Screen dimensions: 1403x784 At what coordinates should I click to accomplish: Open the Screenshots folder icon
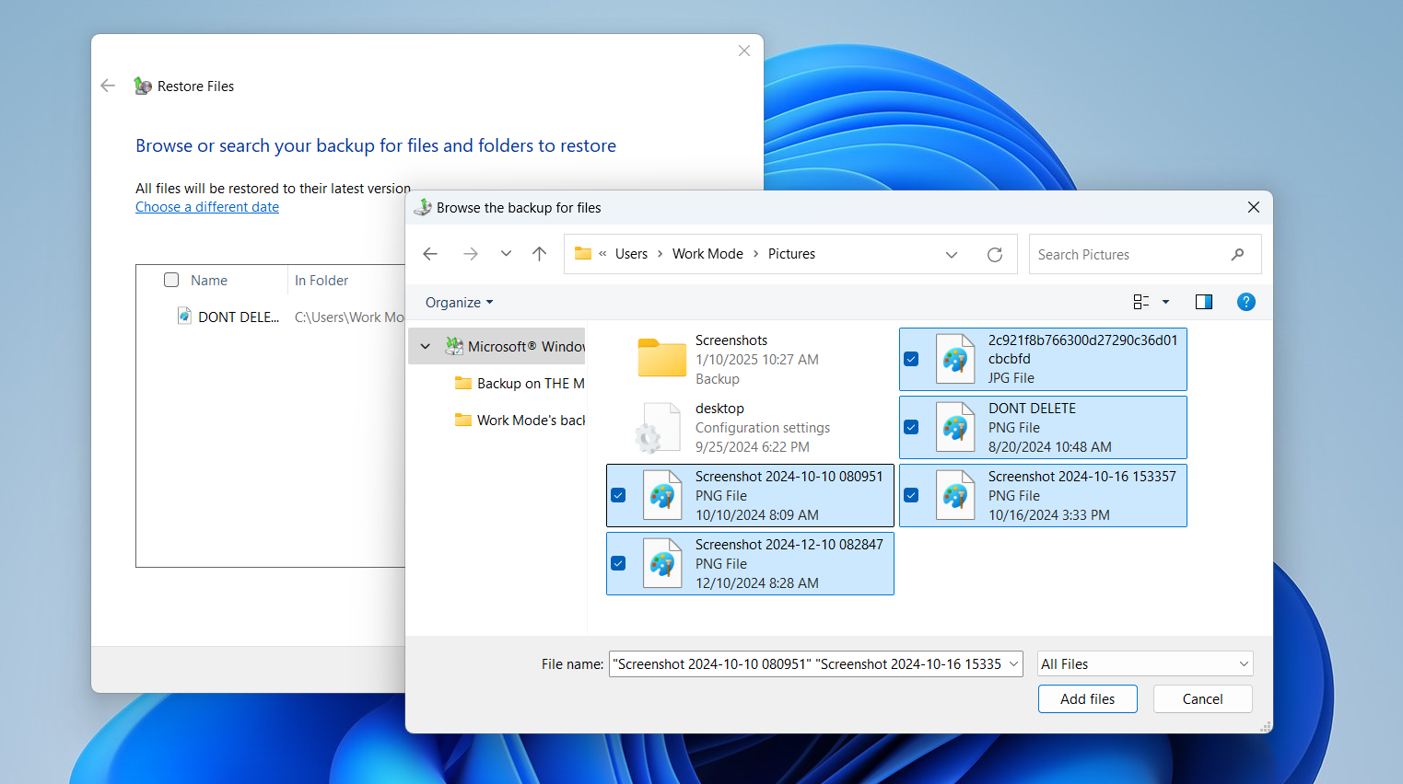[661, 359]
